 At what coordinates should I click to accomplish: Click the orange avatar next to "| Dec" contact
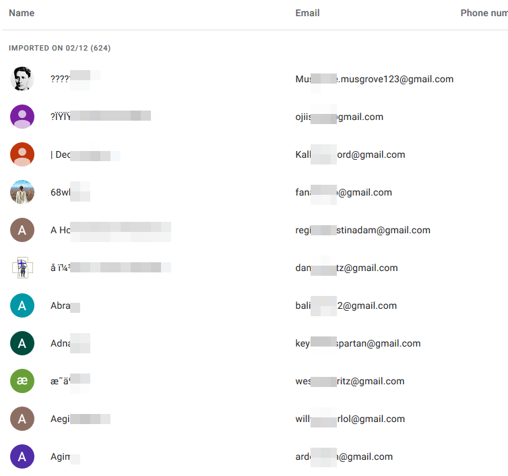coord(22,154)
